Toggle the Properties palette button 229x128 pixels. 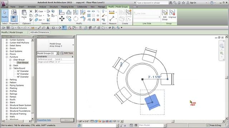point(14,18)
